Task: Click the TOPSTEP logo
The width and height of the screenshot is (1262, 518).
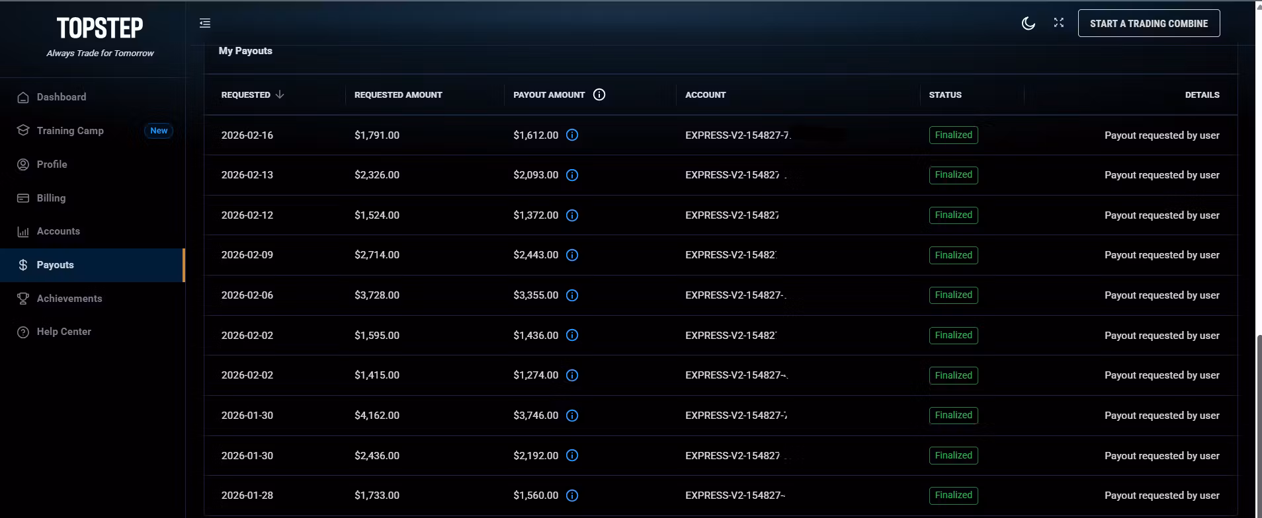Action: (x=100, y=28)
